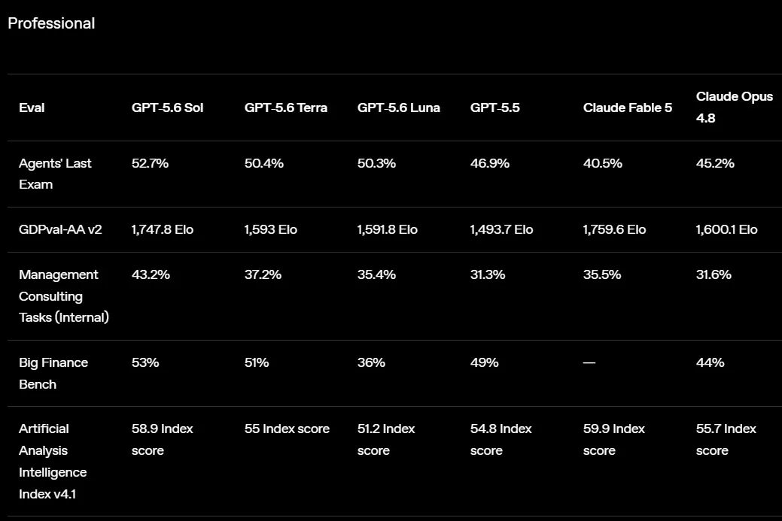Viewport: 782px width, 521px height.
Task: Select the dash cell in Big Finance Bench
Action: pyautogui.click(x=589, y=362)
